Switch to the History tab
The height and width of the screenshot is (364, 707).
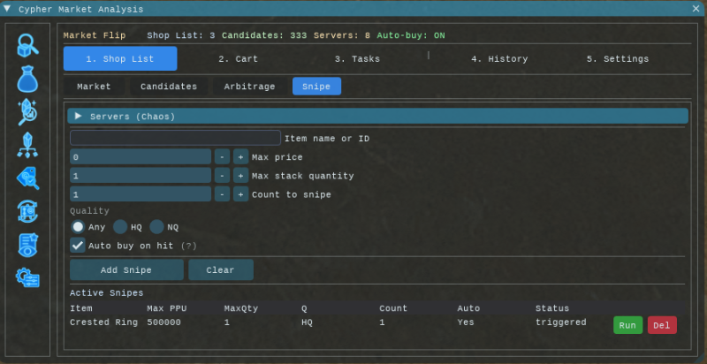pos(498,59)
